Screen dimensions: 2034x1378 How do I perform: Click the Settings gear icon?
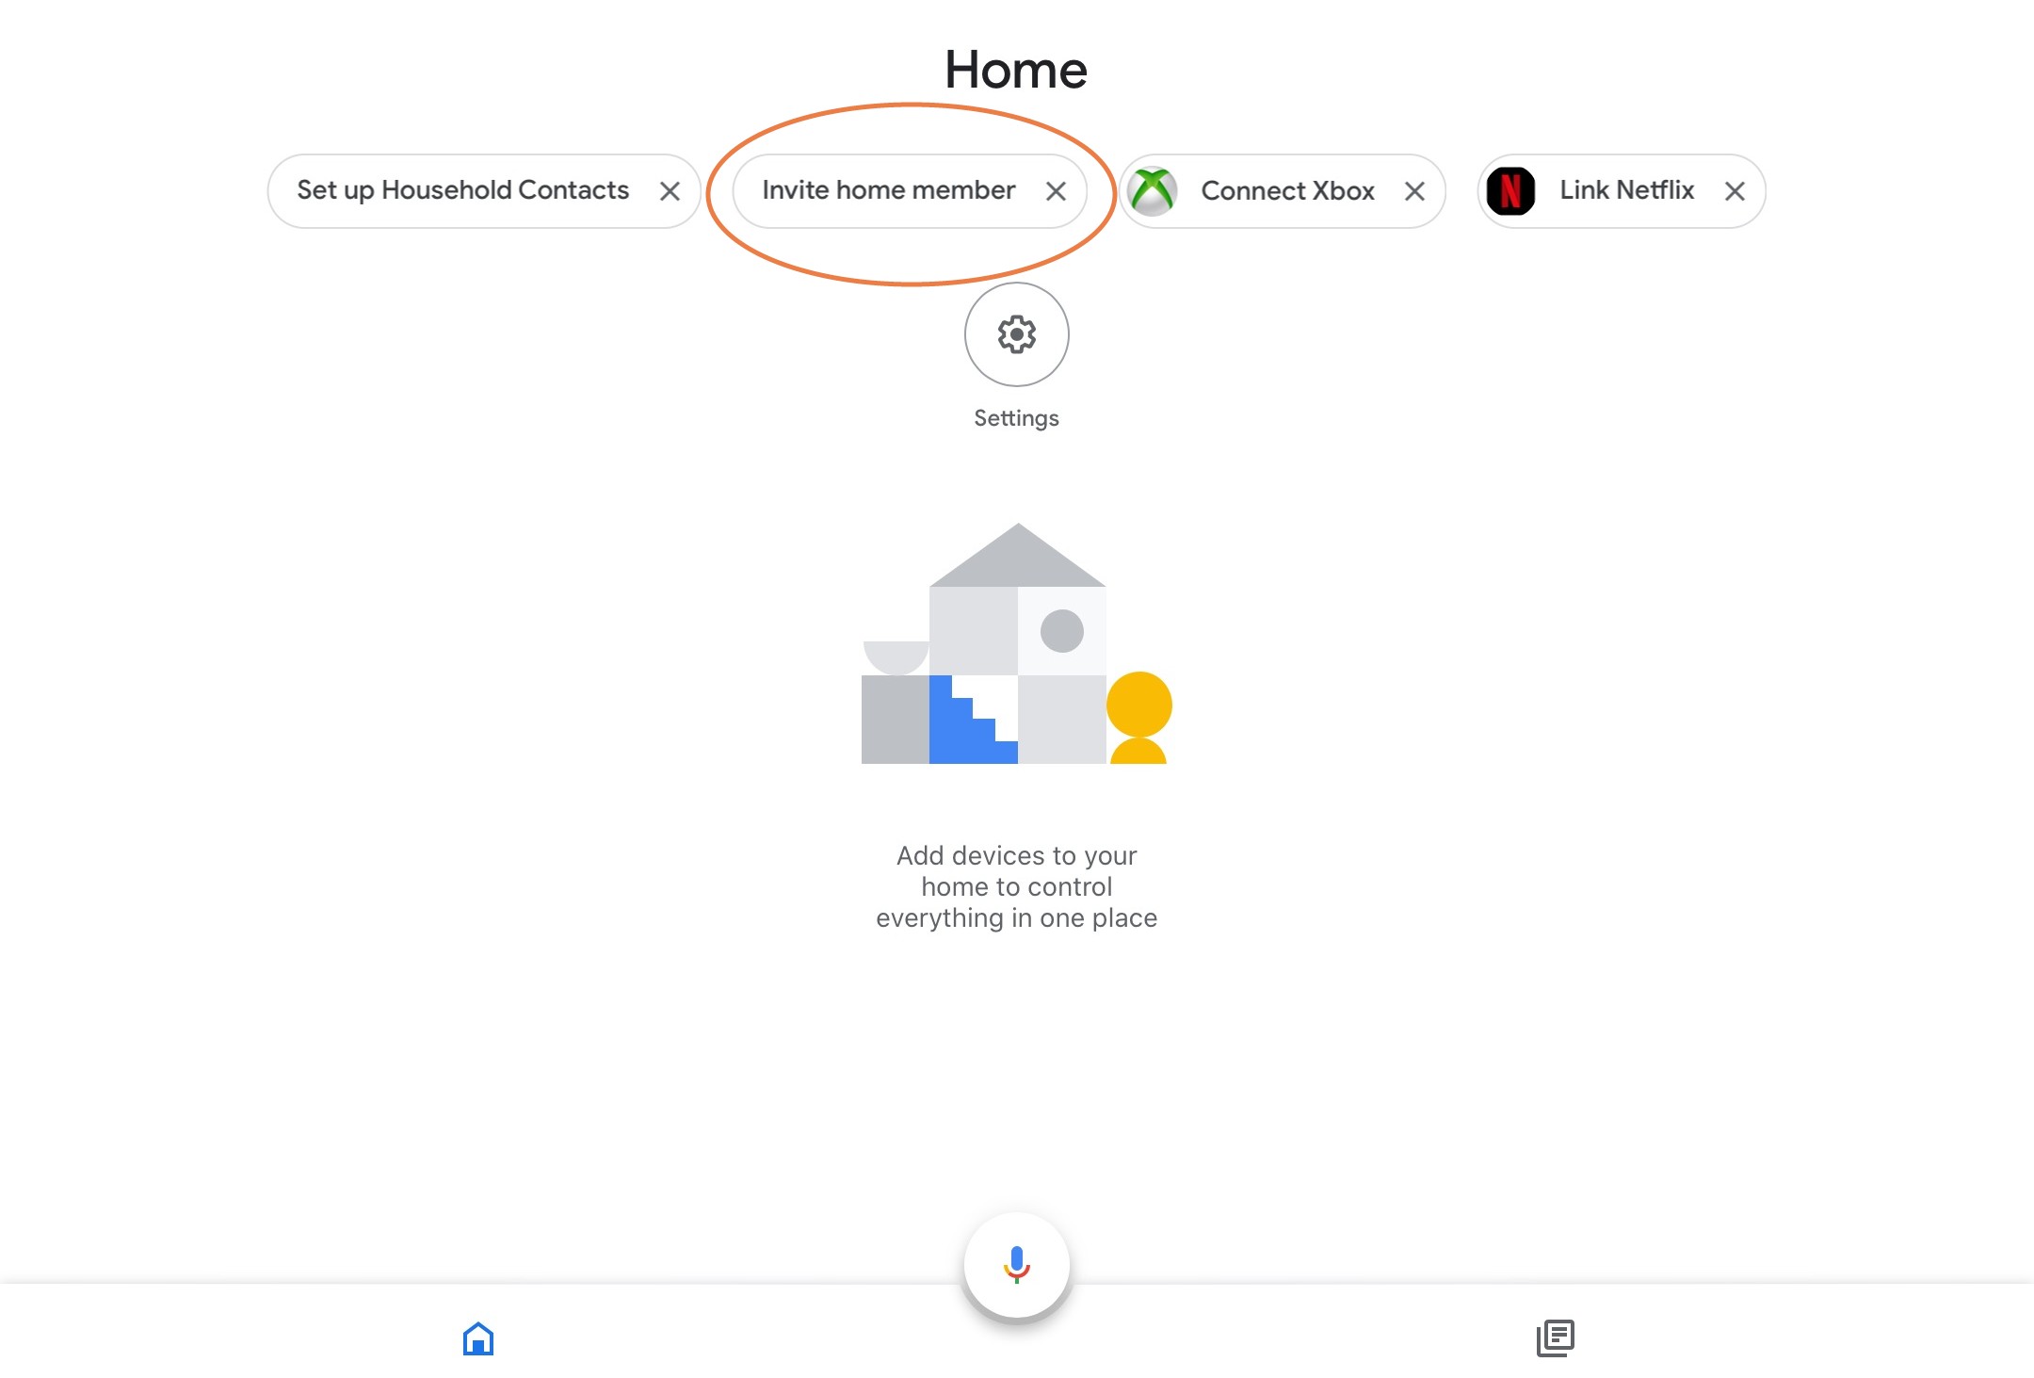point(1016,333)
